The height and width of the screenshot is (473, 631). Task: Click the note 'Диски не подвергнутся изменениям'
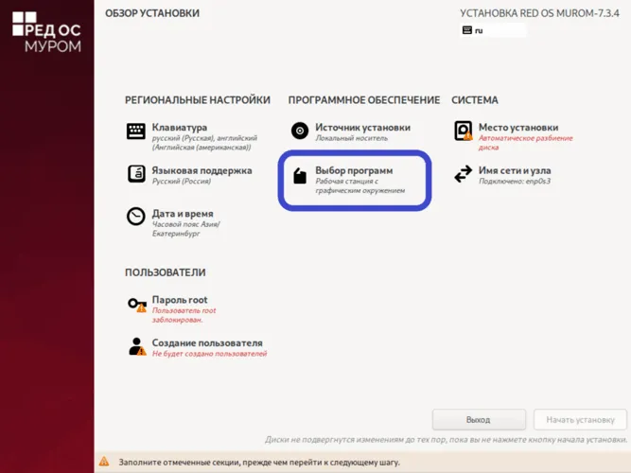[446, 440]
